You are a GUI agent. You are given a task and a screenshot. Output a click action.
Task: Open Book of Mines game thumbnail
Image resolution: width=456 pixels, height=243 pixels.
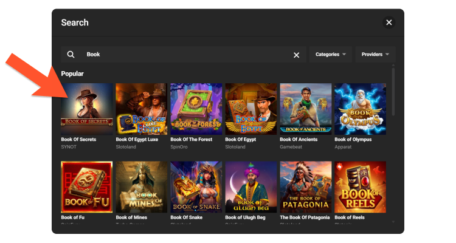pyautogui.click(x=142, y=187)
